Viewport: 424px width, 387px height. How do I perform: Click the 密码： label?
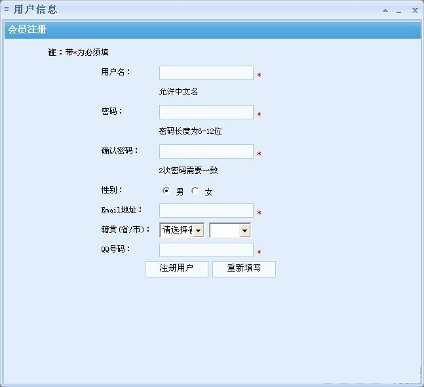[x=111, y=112]
